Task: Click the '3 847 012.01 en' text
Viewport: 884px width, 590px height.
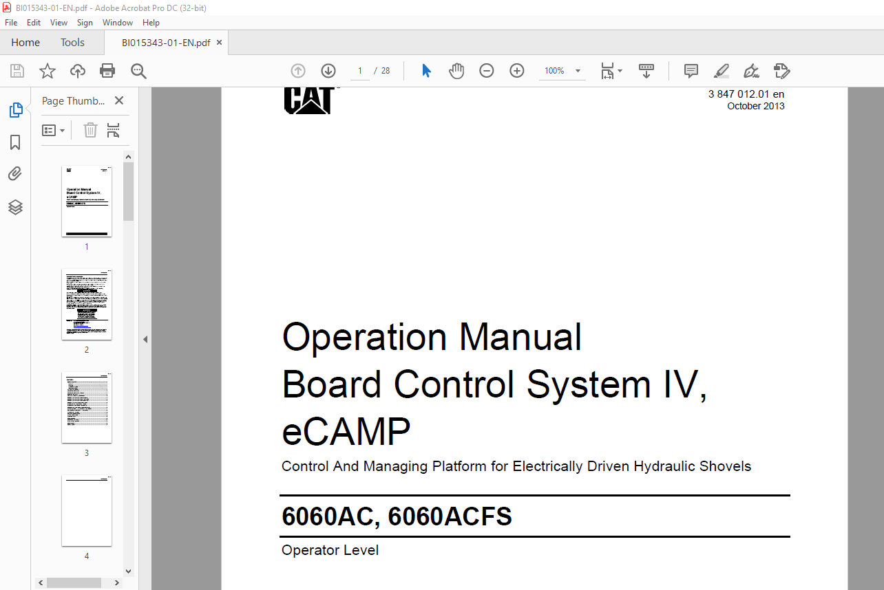Action: click(746, 94)
